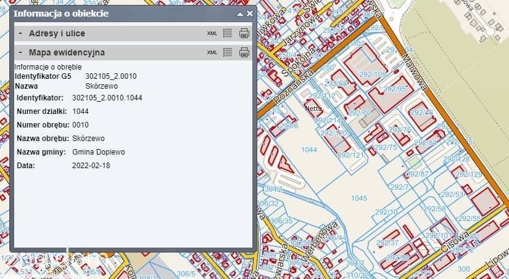
Task: Click the Malwowa street label
Action: [415, 72]
